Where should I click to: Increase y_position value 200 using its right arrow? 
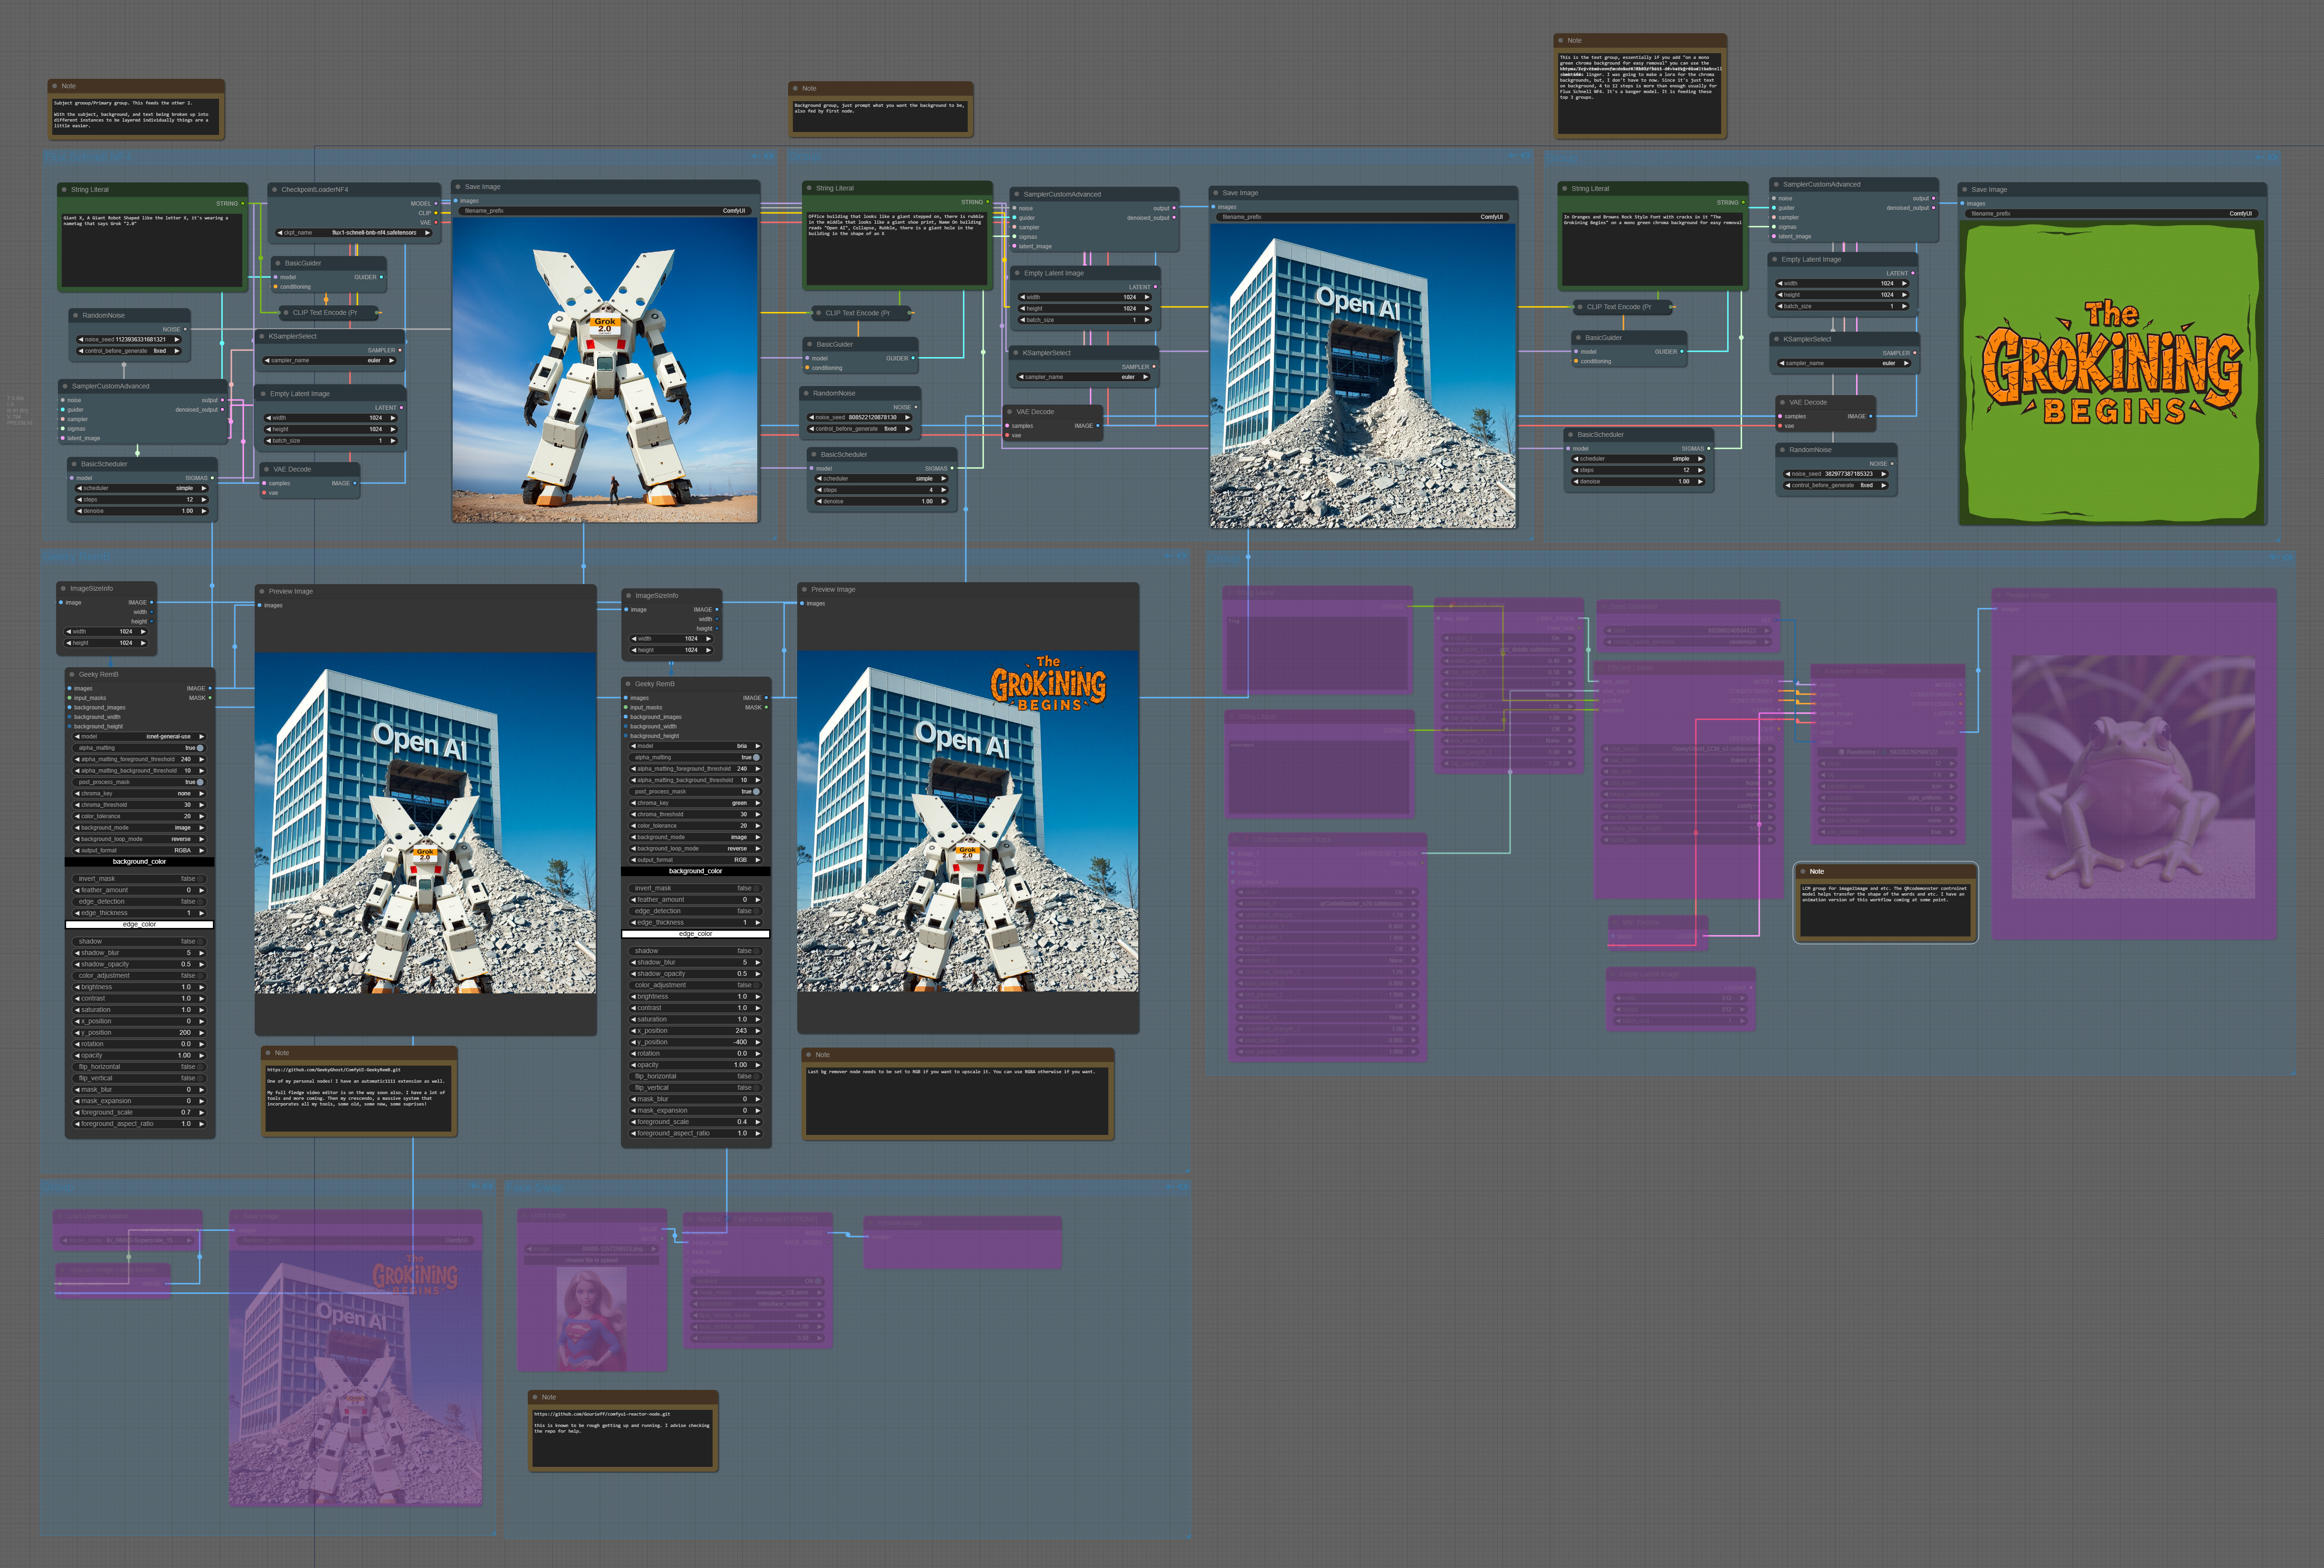pyautogui.click(x=203, y=1032)
